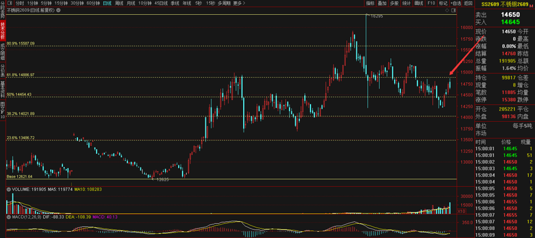Switch to the 周线 weekly period
The image size is (535, 238).
(x=119, y=3)
